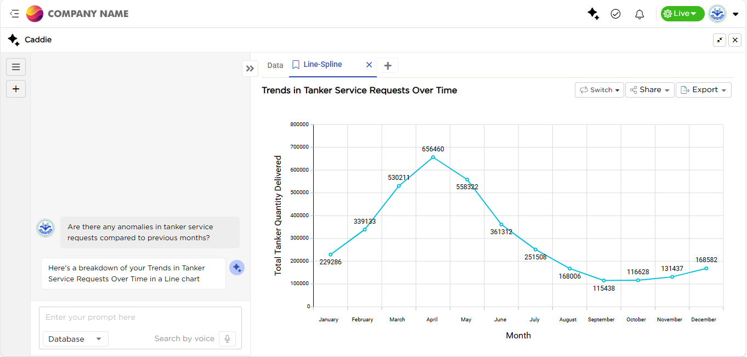Click the chart title text
747x357 pixels.
[359, 90]
